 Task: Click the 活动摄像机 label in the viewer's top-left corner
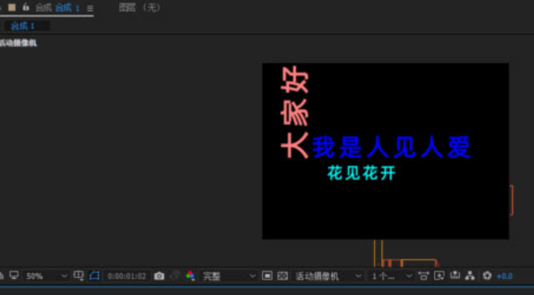pos(19,43)
